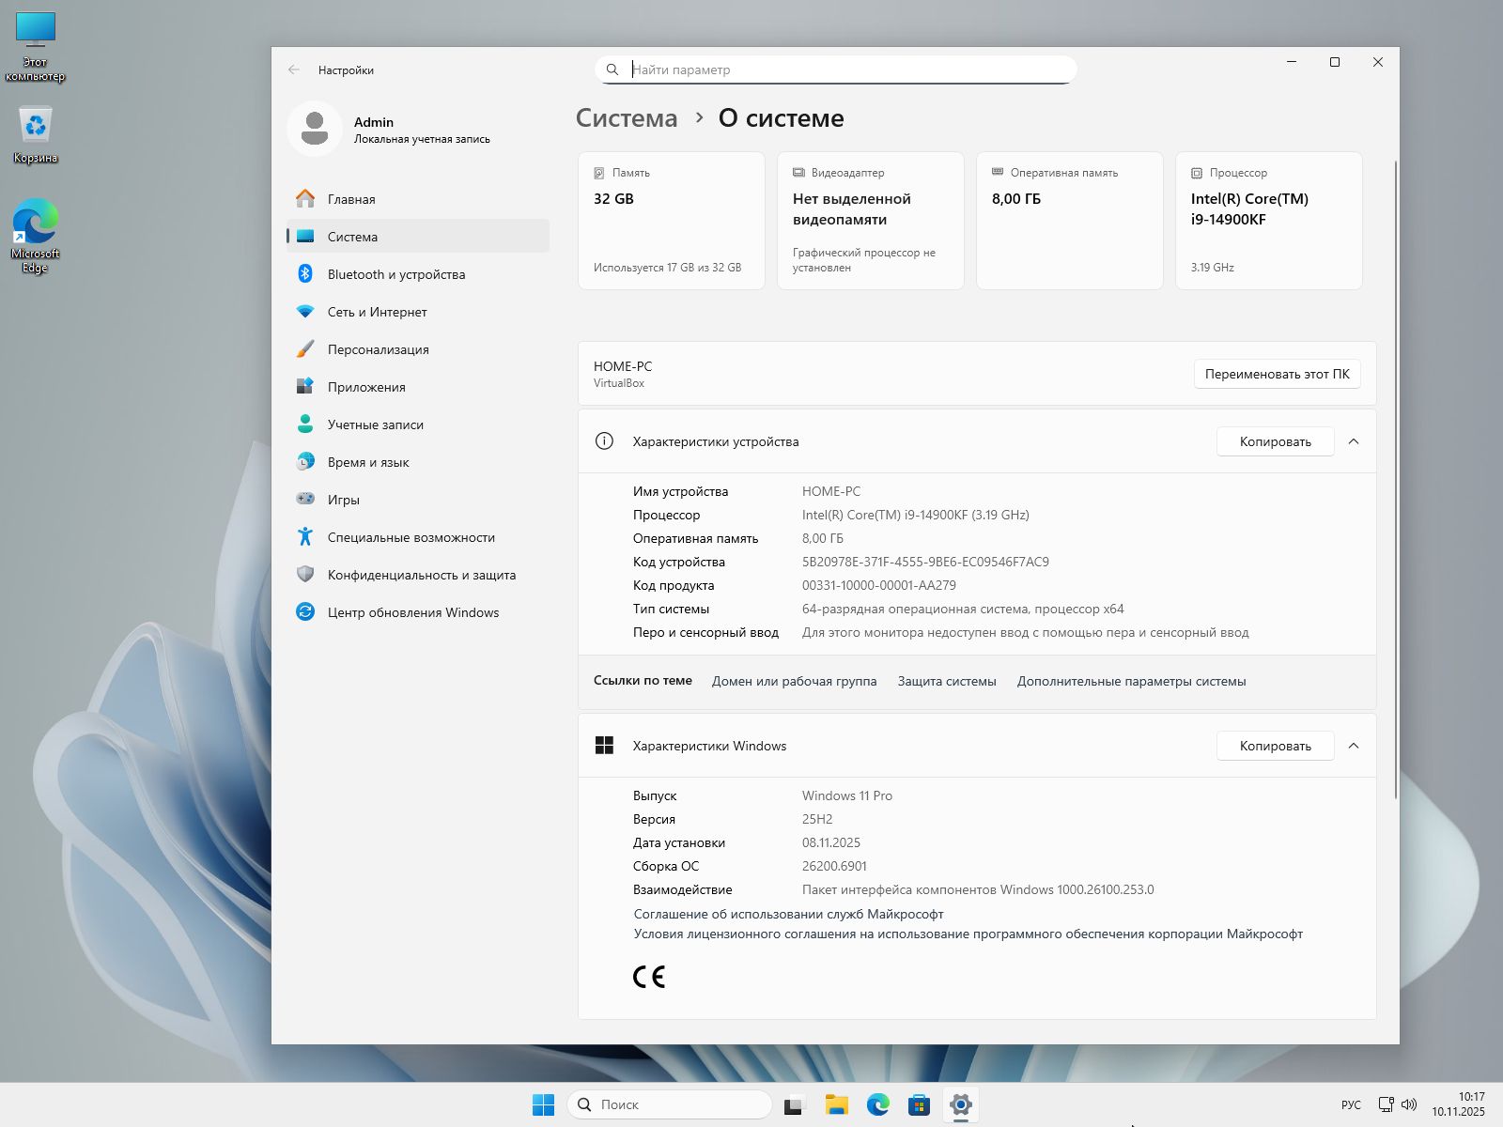The height and width of the screenshot is (1127, 1503).
Task: Copy the Windows specifications
Action: point(1275,746)
